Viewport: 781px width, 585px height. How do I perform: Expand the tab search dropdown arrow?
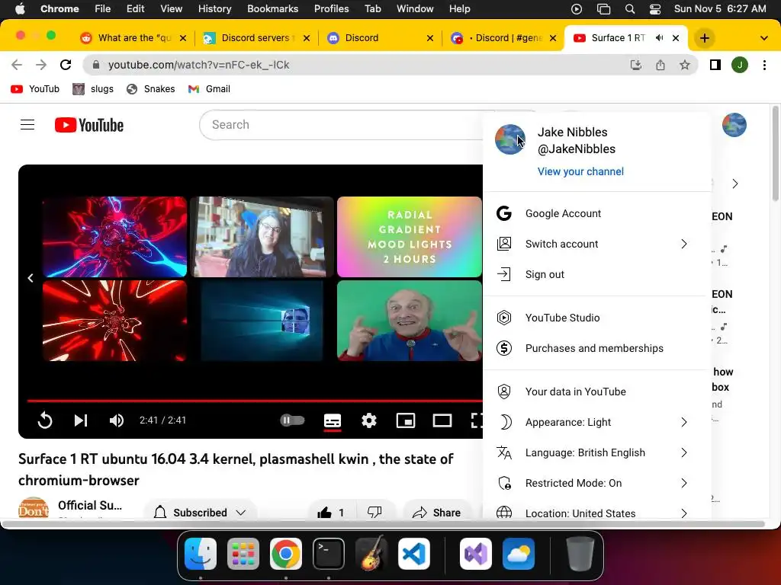point(763,38)
